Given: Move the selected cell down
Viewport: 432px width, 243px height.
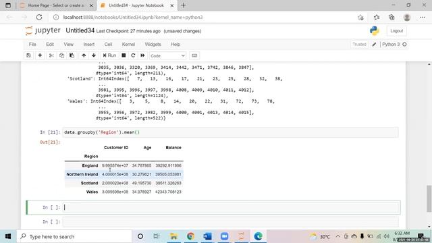Looking at the screenshot, I should (94, 55).
